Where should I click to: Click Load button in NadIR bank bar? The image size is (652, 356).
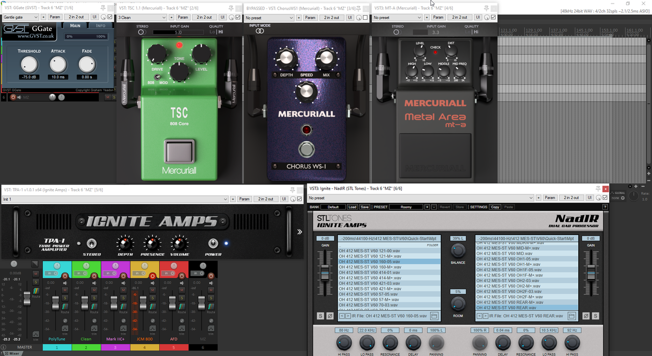[x=352, y=207]
